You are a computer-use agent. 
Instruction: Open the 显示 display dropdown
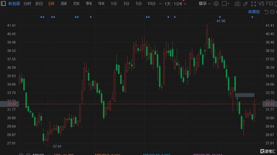(x=204, y=3)
